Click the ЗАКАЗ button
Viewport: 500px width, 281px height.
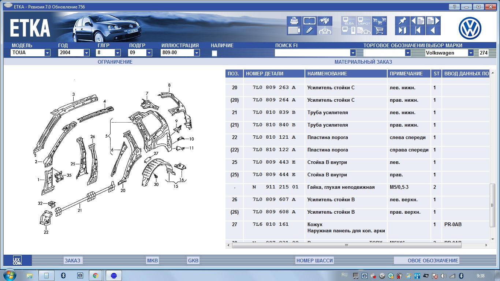pyautogui.click(x=72, y=261)
